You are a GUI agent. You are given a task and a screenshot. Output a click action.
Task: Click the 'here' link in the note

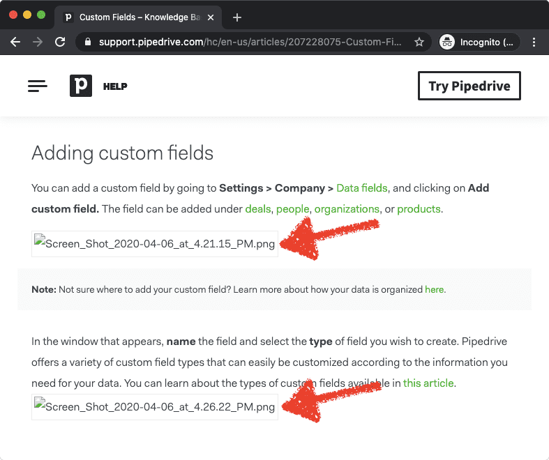pyautogui.click(x=434, y=290)
